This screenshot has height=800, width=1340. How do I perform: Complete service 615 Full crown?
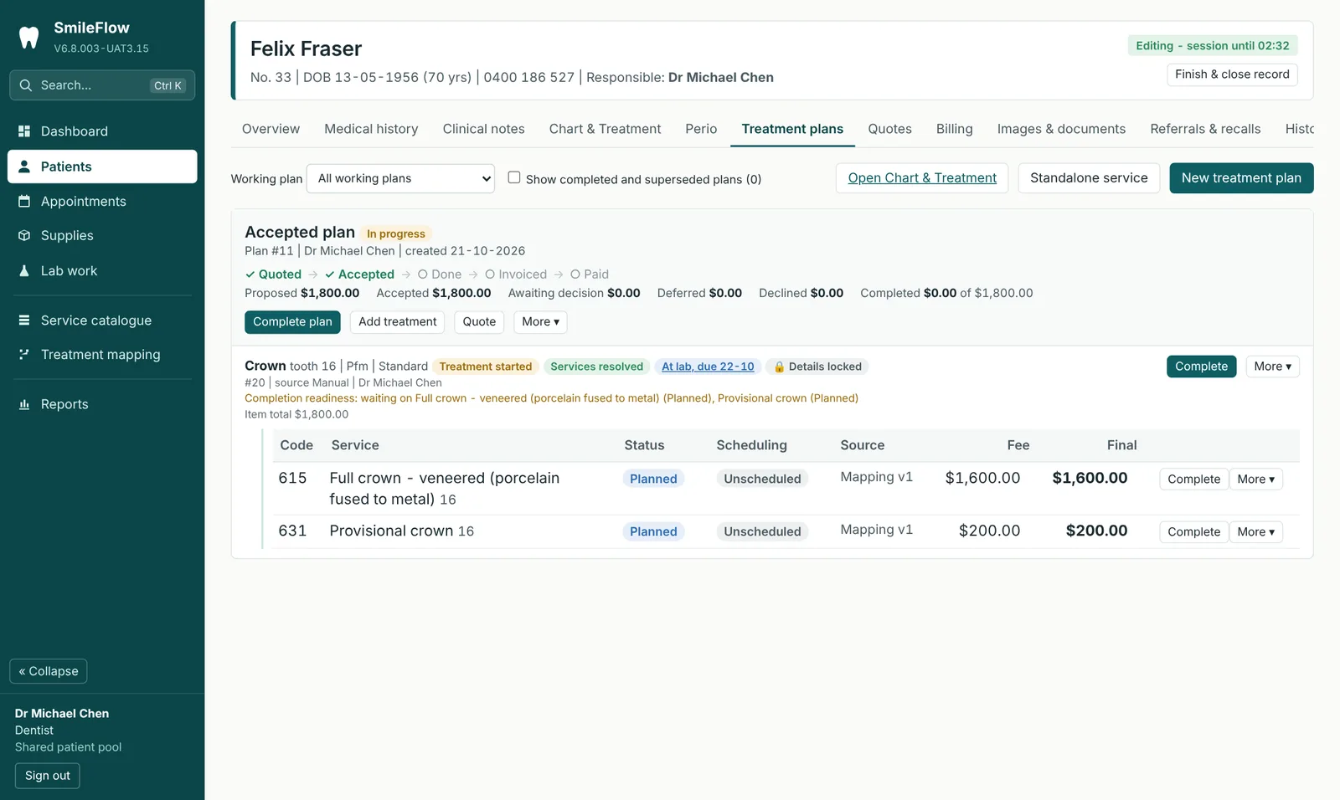pyautogui.click(x=1193, y=479)
